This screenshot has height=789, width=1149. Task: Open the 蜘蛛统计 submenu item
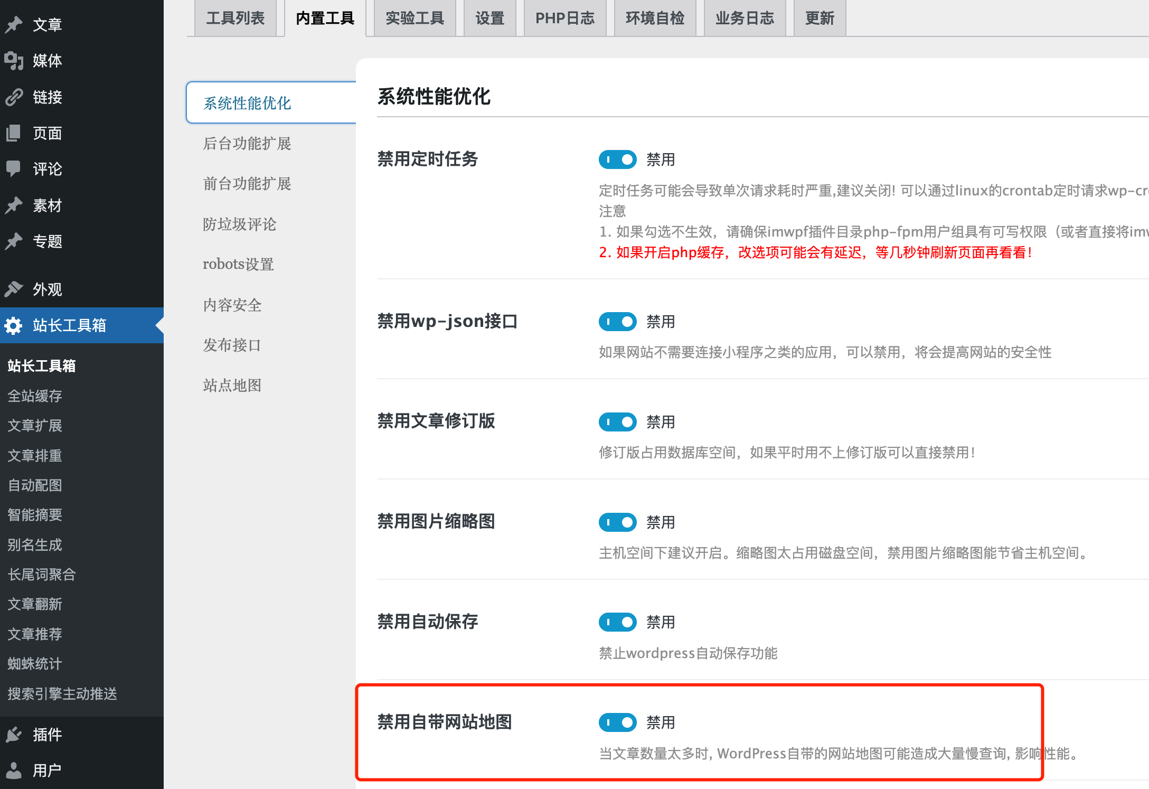(x=35, y=664)
